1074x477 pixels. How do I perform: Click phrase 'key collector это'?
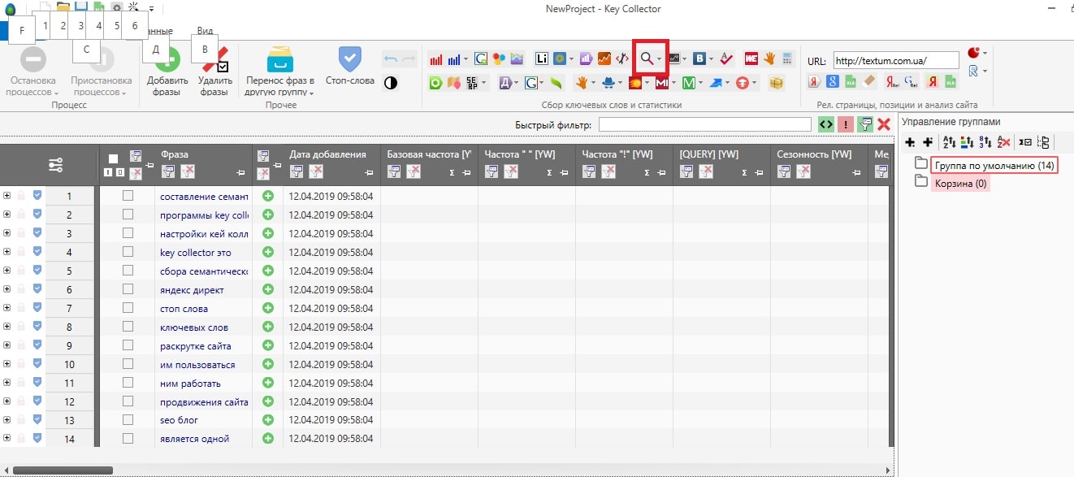[x=196, y=253]
